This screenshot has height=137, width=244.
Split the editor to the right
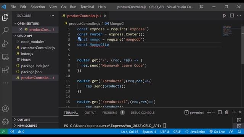tap(232, 16)
